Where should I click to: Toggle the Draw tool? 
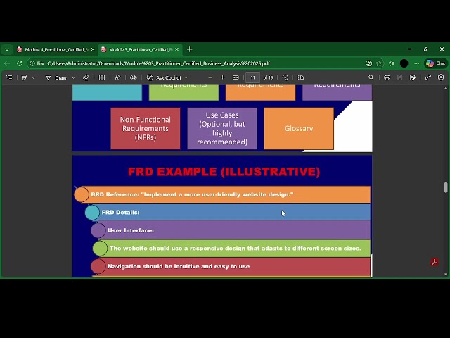tap(57, 77)
